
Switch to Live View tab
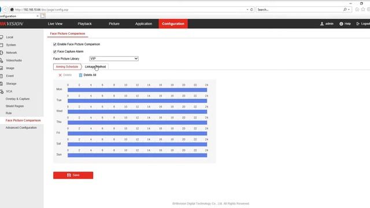tap(55, 24)
